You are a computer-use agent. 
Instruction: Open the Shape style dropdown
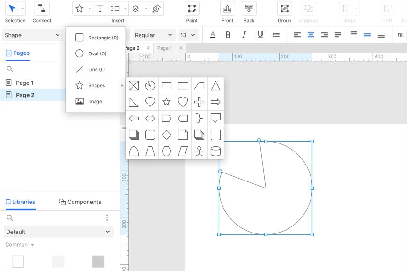point(32,35)
